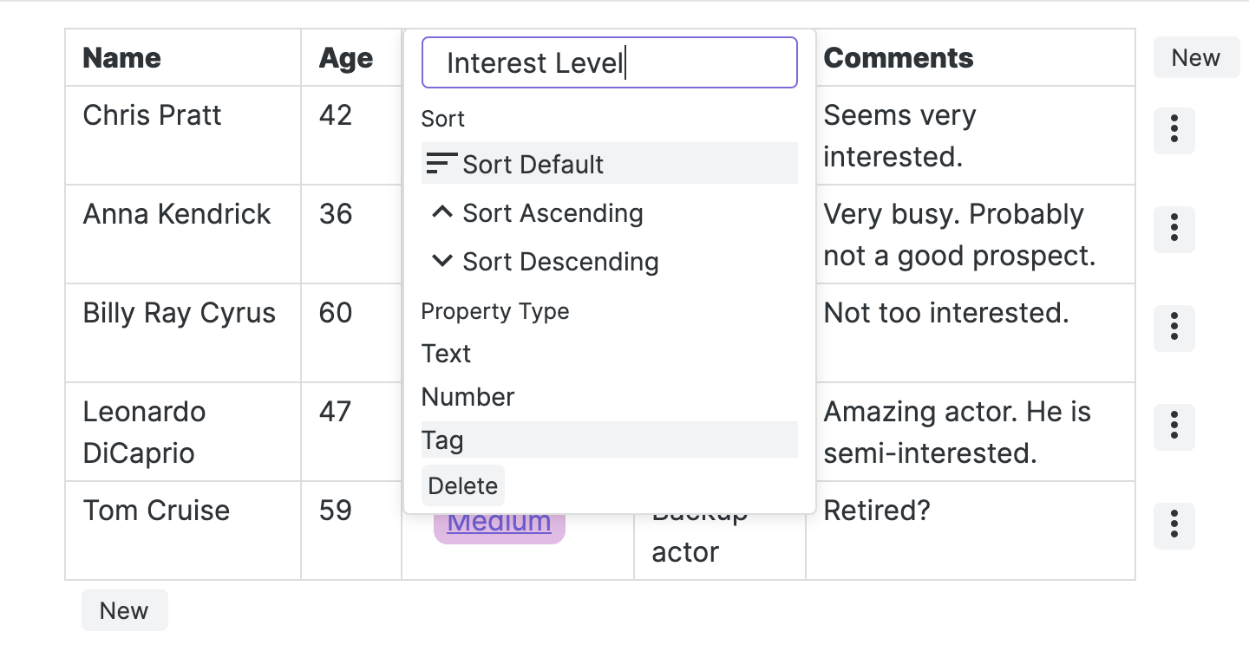
Task: Click the Sort Descending down-chevron icon
Action: click(x=442, y=261)
